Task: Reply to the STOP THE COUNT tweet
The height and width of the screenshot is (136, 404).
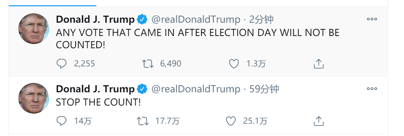Action: pyautogui.click(x=62, y=121)
